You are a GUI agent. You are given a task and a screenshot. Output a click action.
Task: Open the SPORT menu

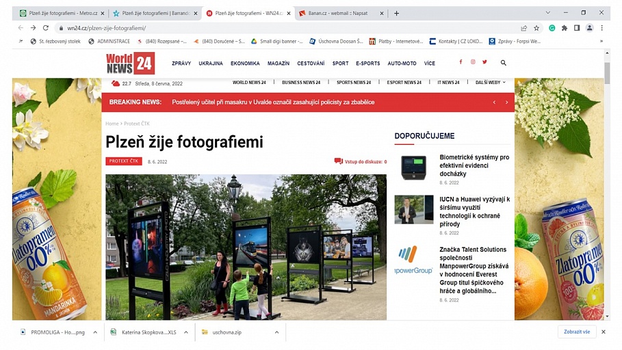[340, 64]
